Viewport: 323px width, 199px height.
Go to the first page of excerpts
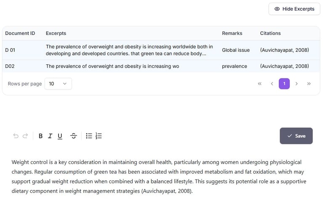(259, 83)
